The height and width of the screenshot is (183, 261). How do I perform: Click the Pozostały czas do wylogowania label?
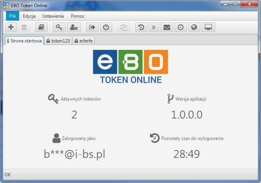(x=192, y=138)
